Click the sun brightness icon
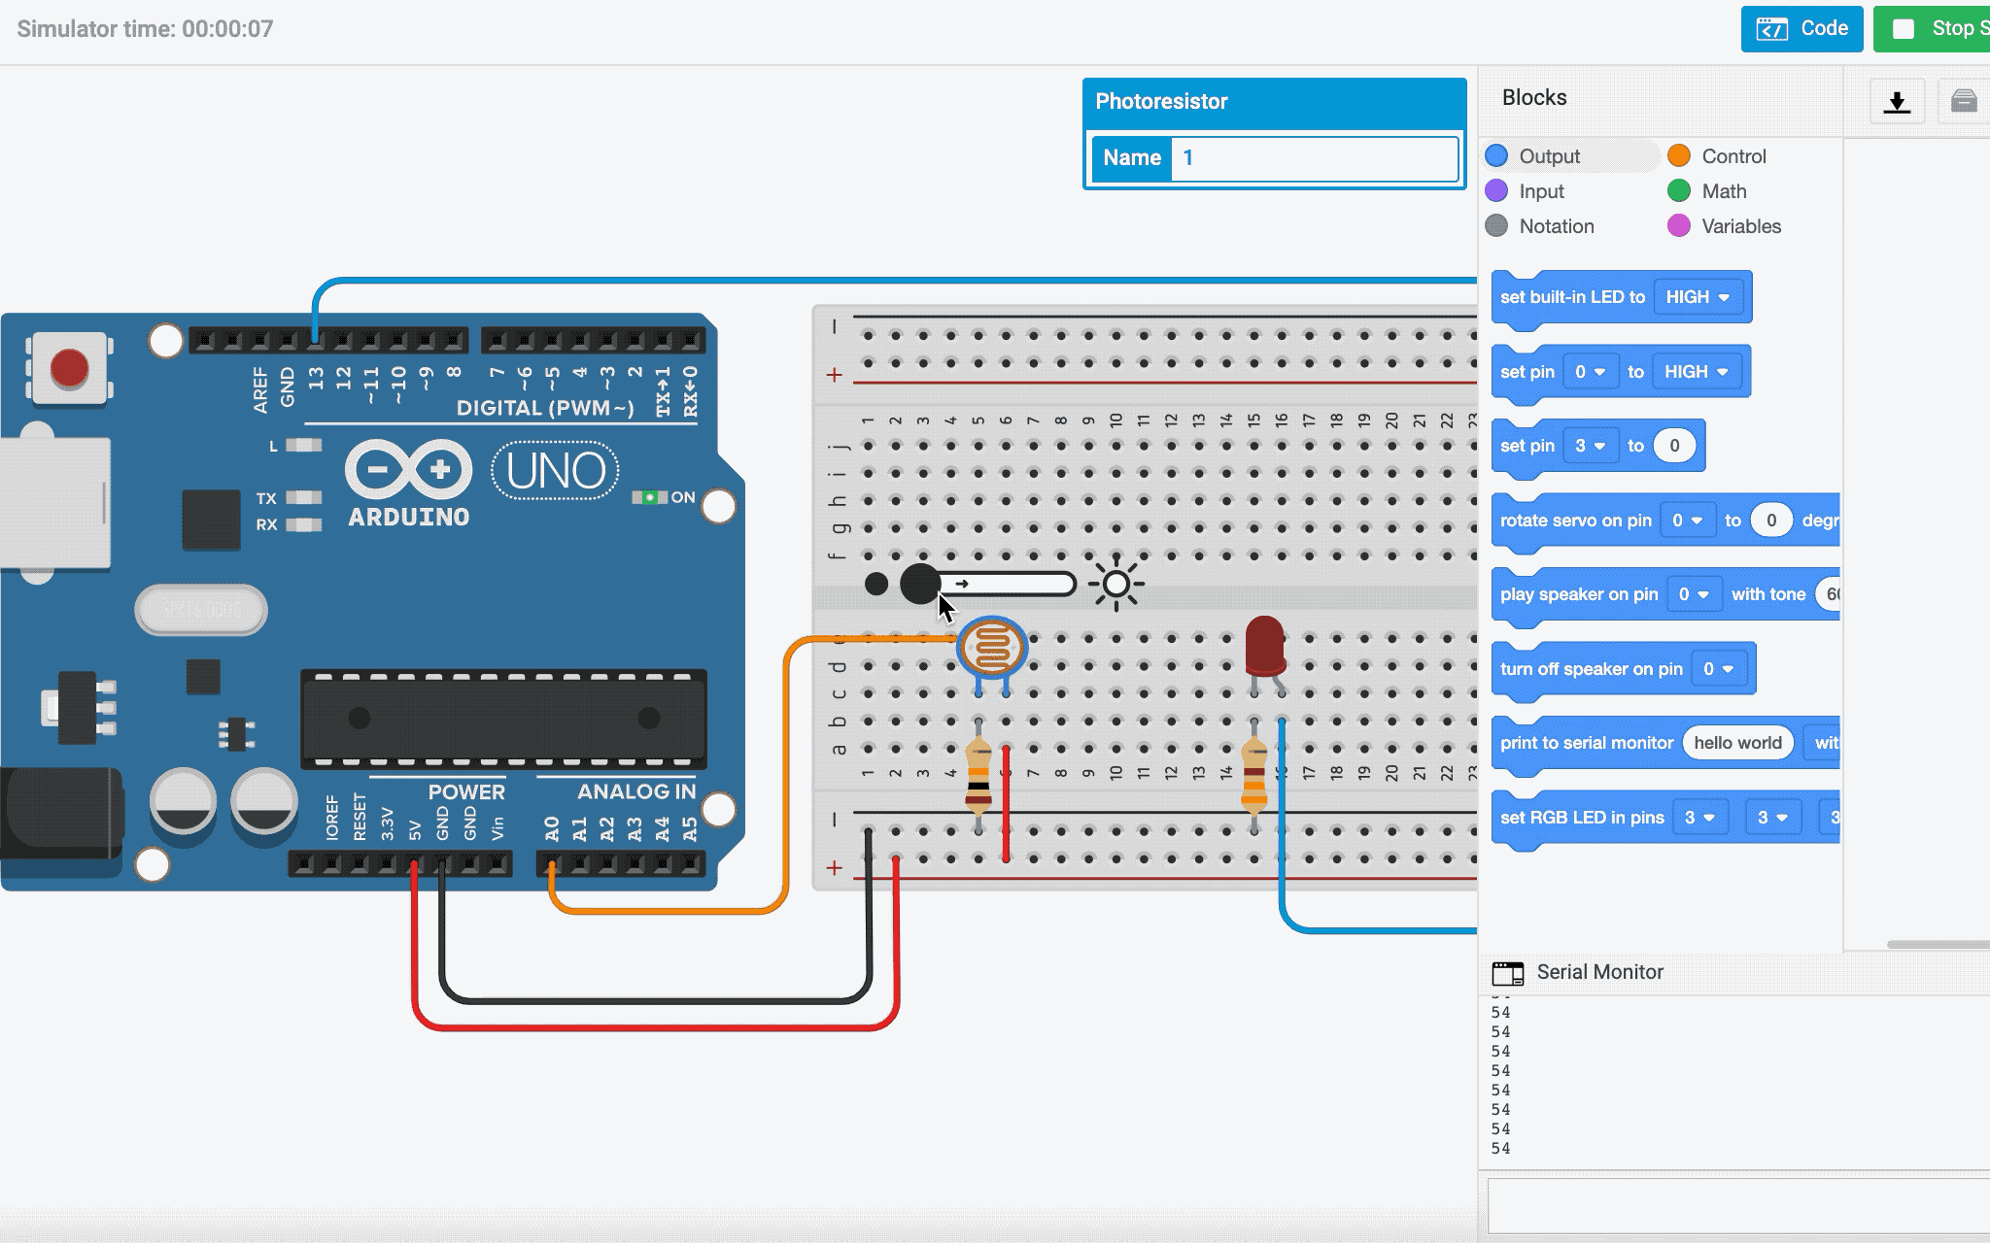1990x1243 pixels. pyautogui.click(x=1115, y=584)
